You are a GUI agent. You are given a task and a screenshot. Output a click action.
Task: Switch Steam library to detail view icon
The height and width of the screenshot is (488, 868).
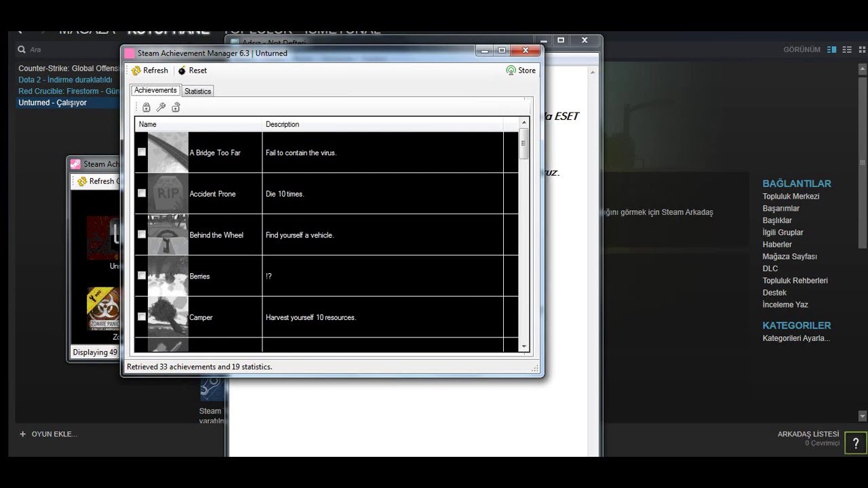pos(832,49)
